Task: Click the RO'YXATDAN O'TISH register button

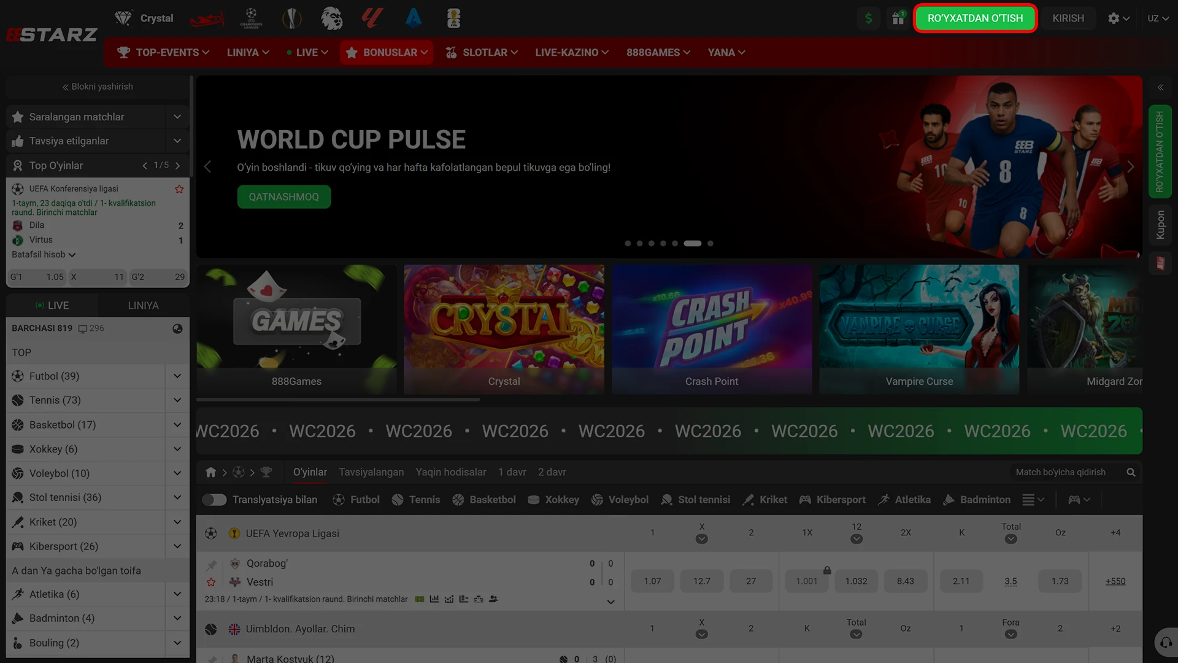Action: pos(975,18)
